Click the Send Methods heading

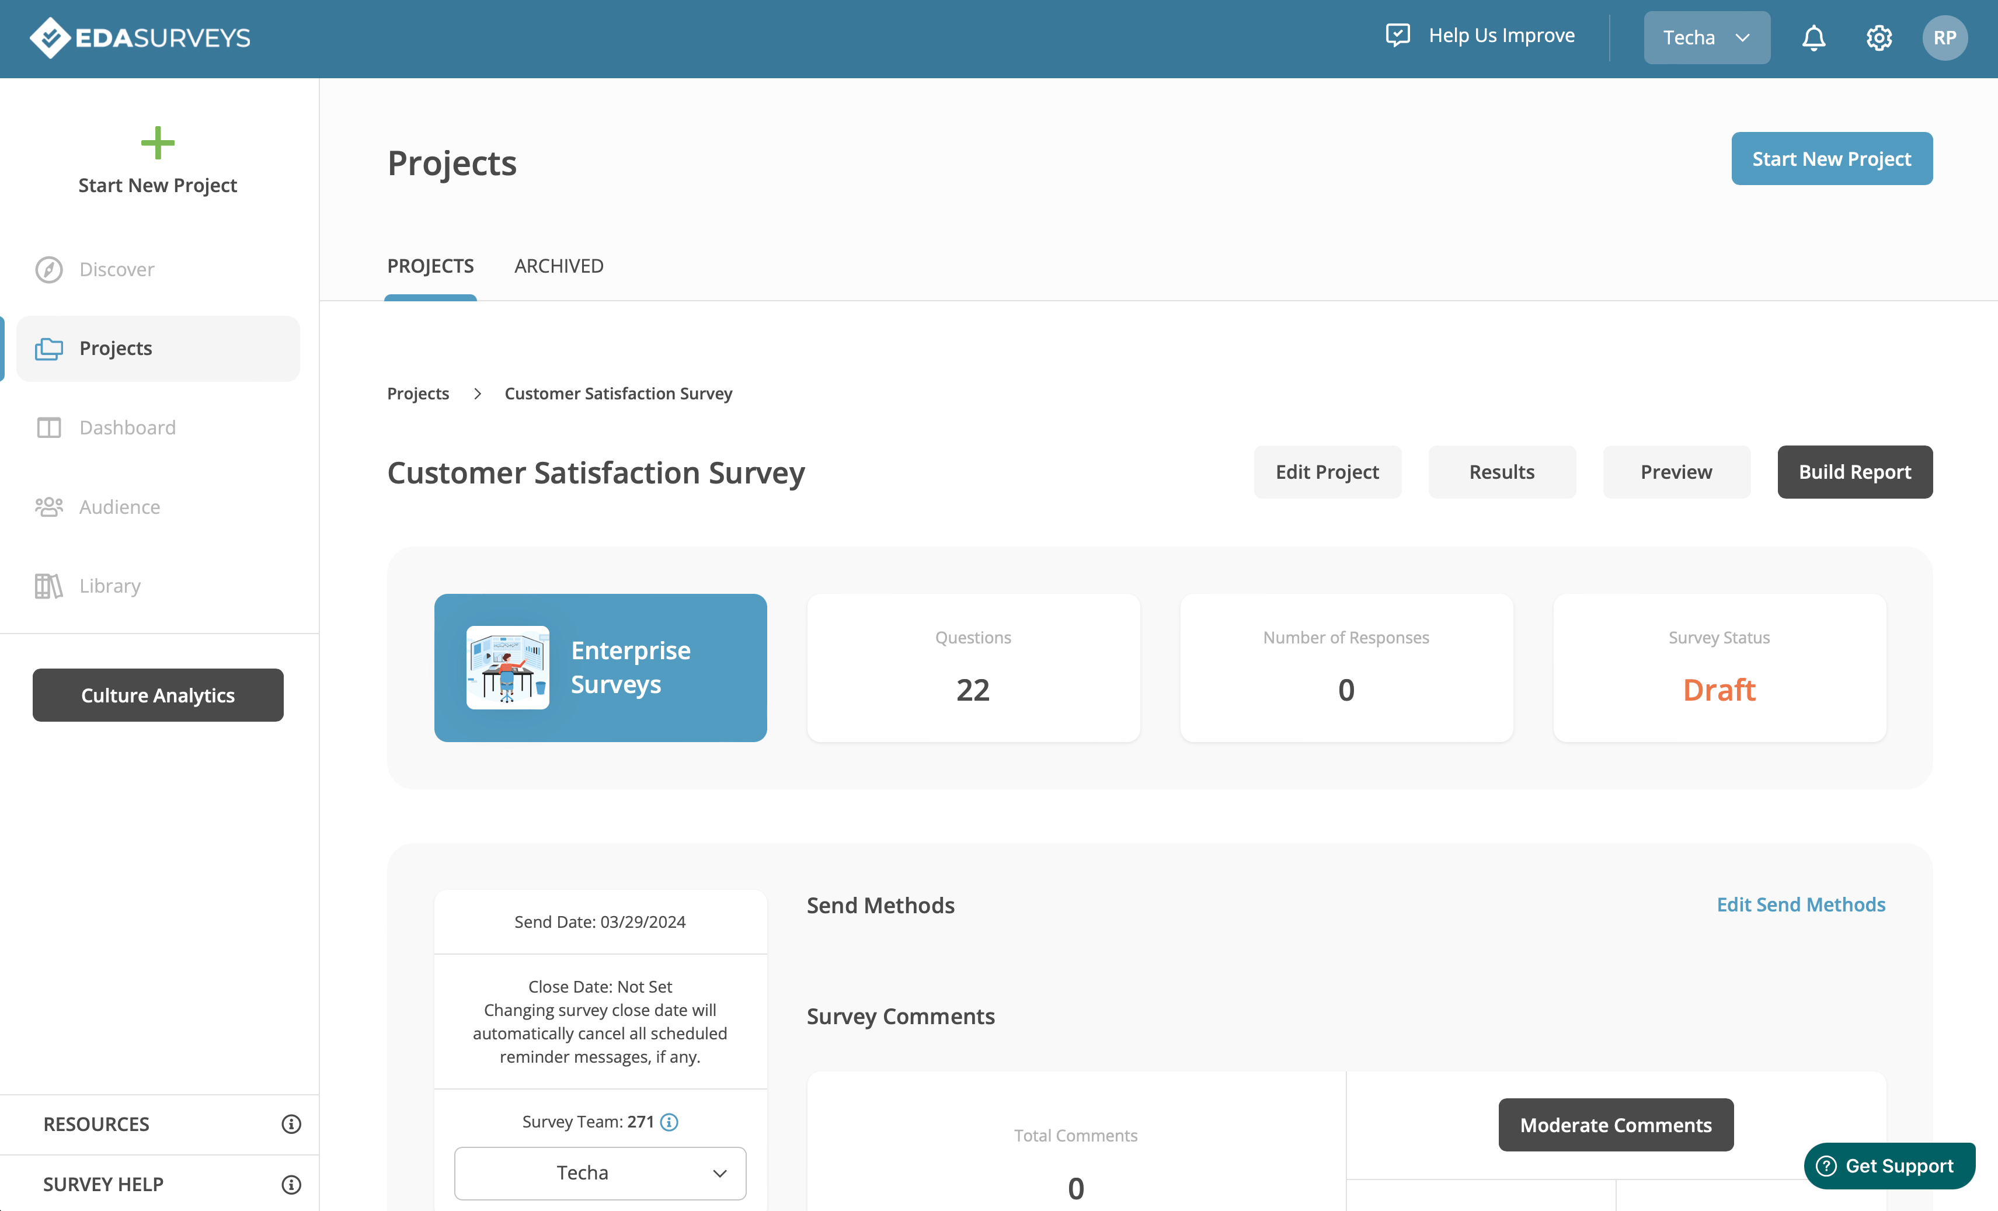[880, 905]
